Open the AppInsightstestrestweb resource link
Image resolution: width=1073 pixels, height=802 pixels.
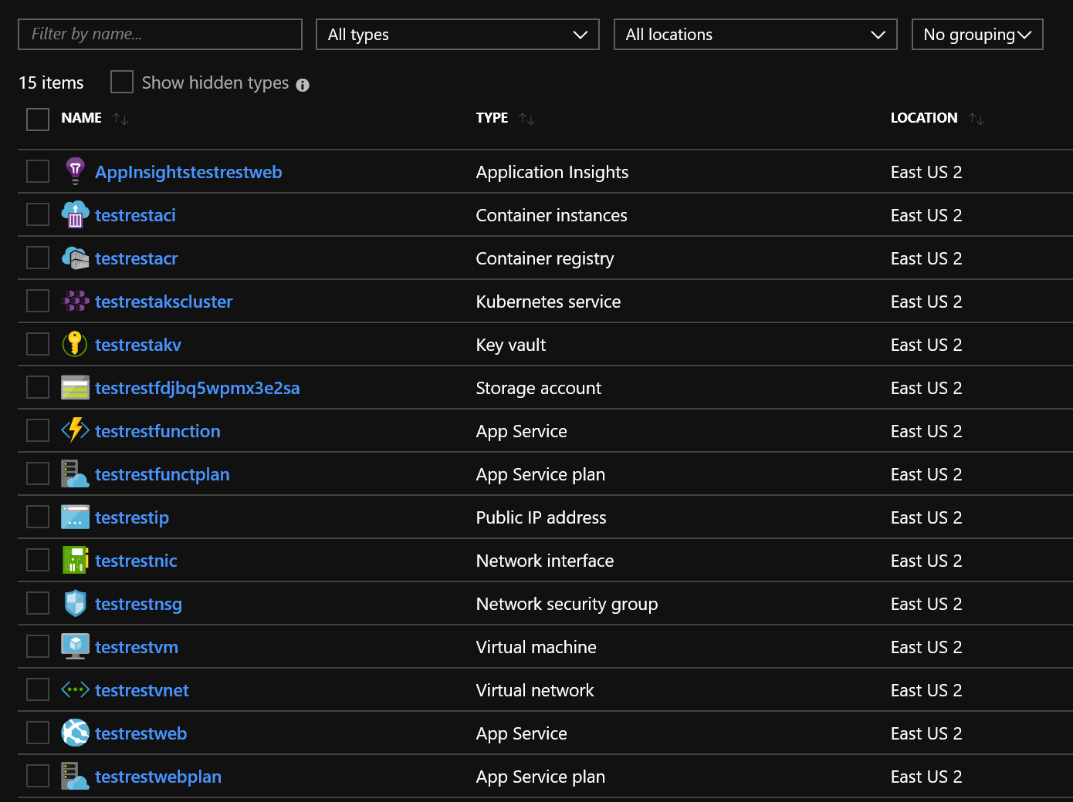point(188,172)
